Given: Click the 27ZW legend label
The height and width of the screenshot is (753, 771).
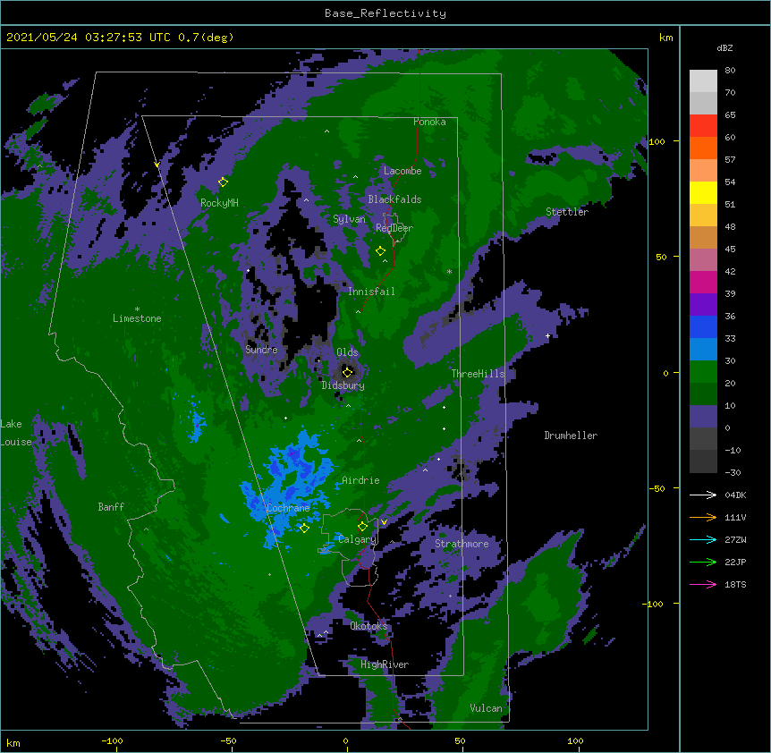Looking at the screenshot, I should click(x=735, y=539).
